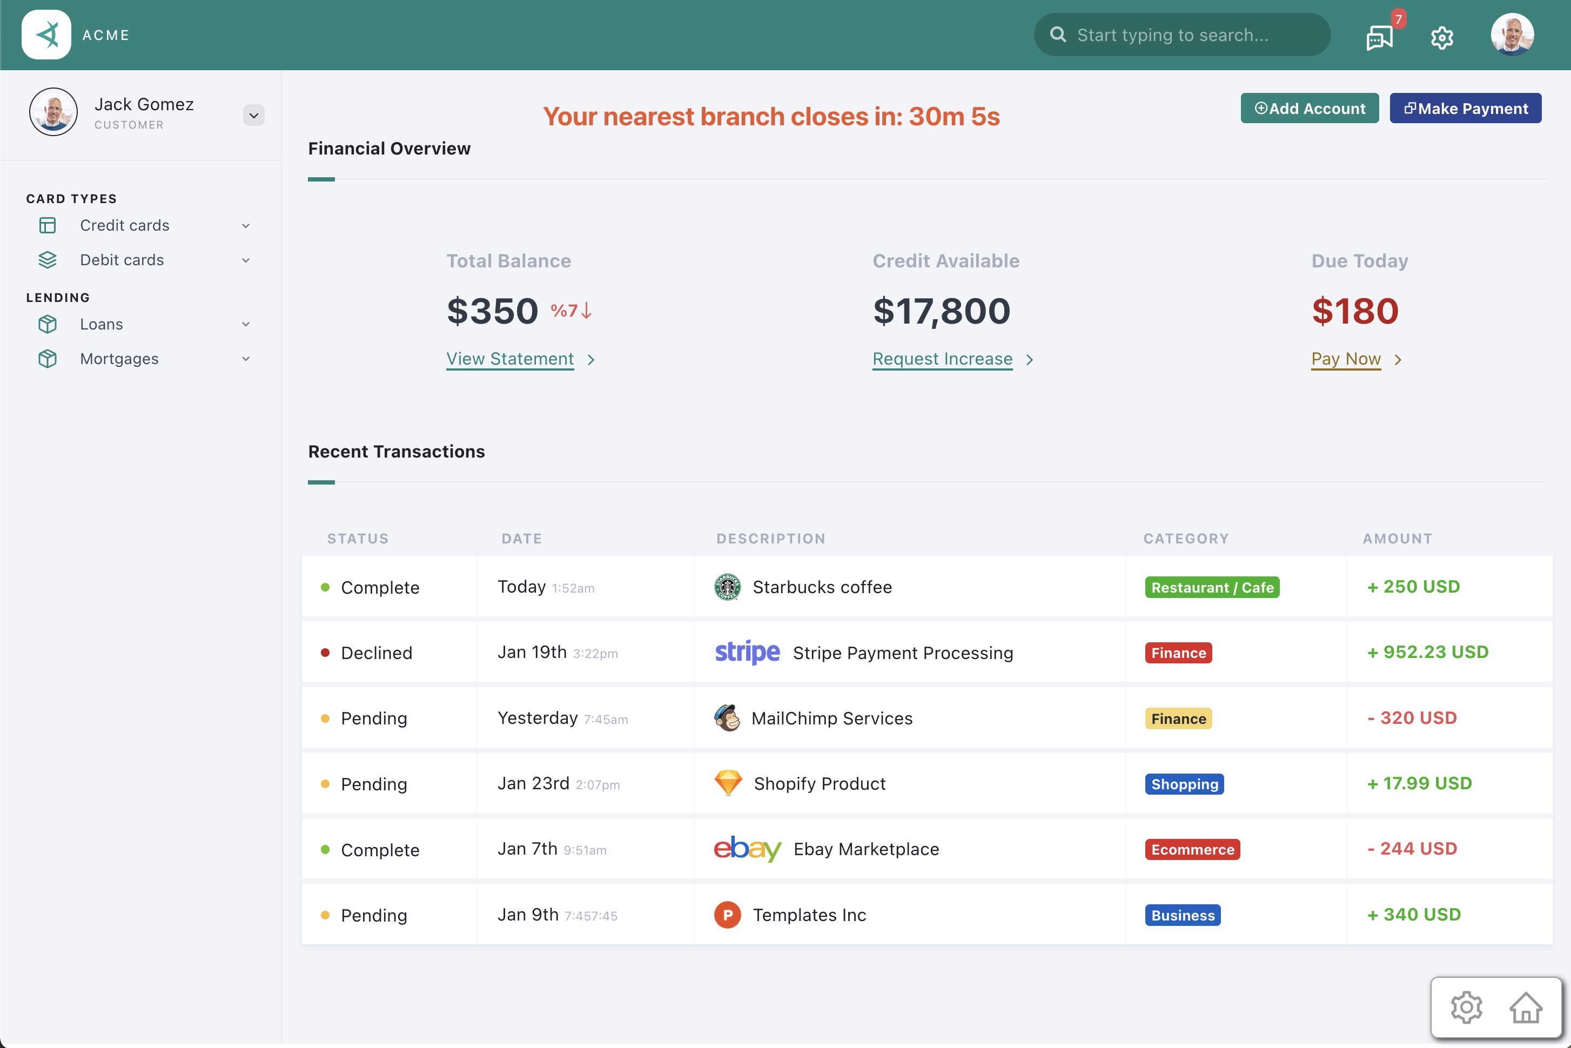Select Loans in the sidebar

pyautogui.click(x=102, y=324)
